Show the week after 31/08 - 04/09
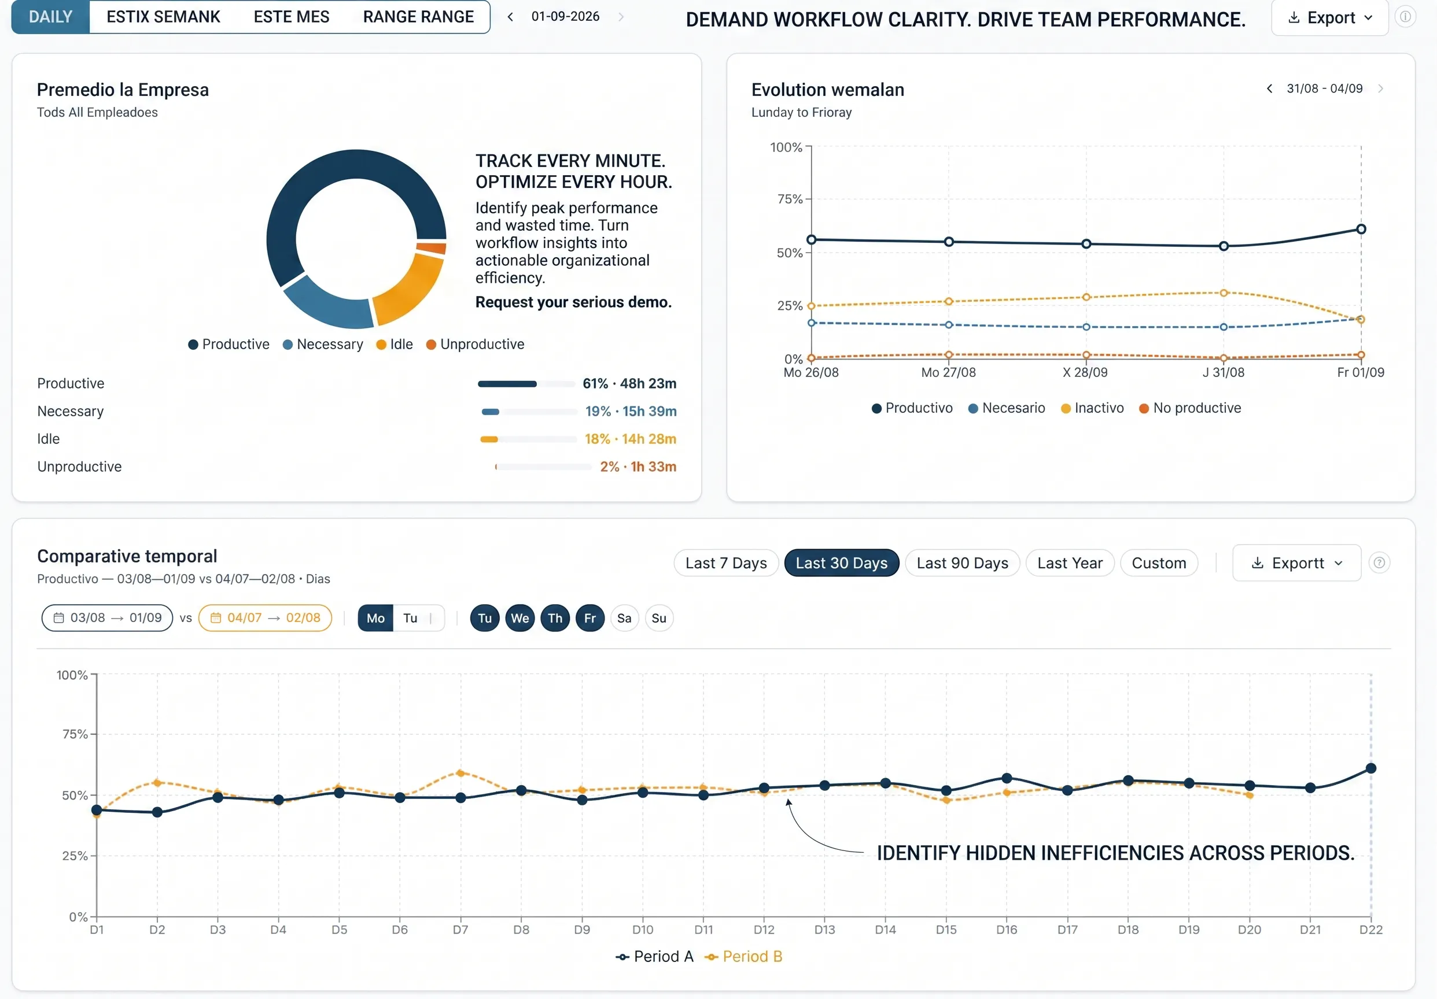 1380,89
